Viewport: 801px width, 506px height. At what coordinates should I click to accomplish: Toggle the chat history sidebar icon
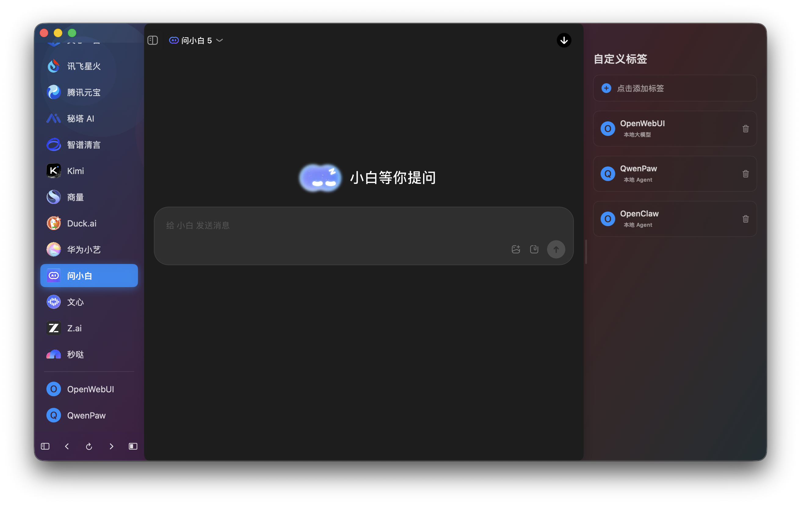point(153,40)
